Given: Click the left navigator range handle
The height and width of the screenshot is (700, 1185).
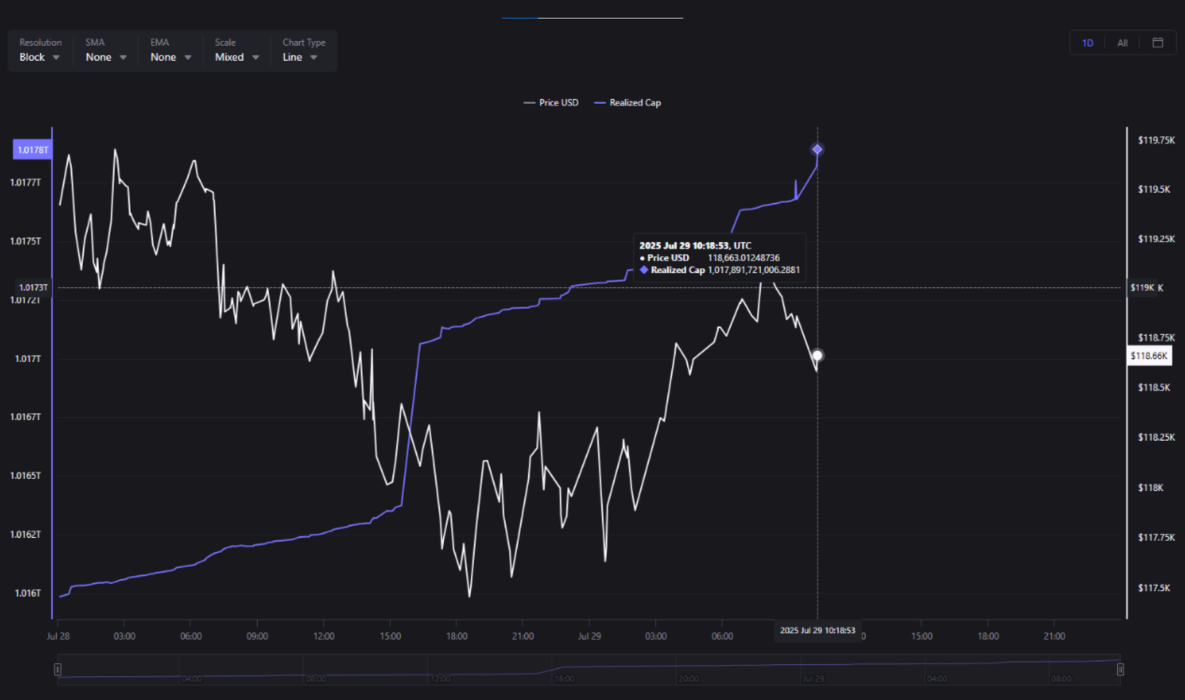Looking at the screenshot, I should (58, 669).
